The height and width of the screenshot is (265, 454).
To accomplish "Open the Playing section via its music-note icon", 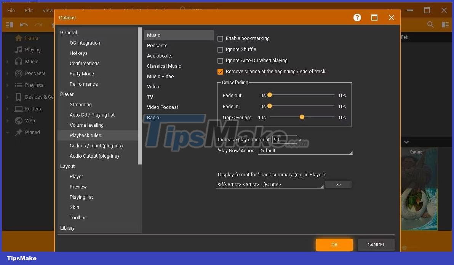I will point(18,49).
